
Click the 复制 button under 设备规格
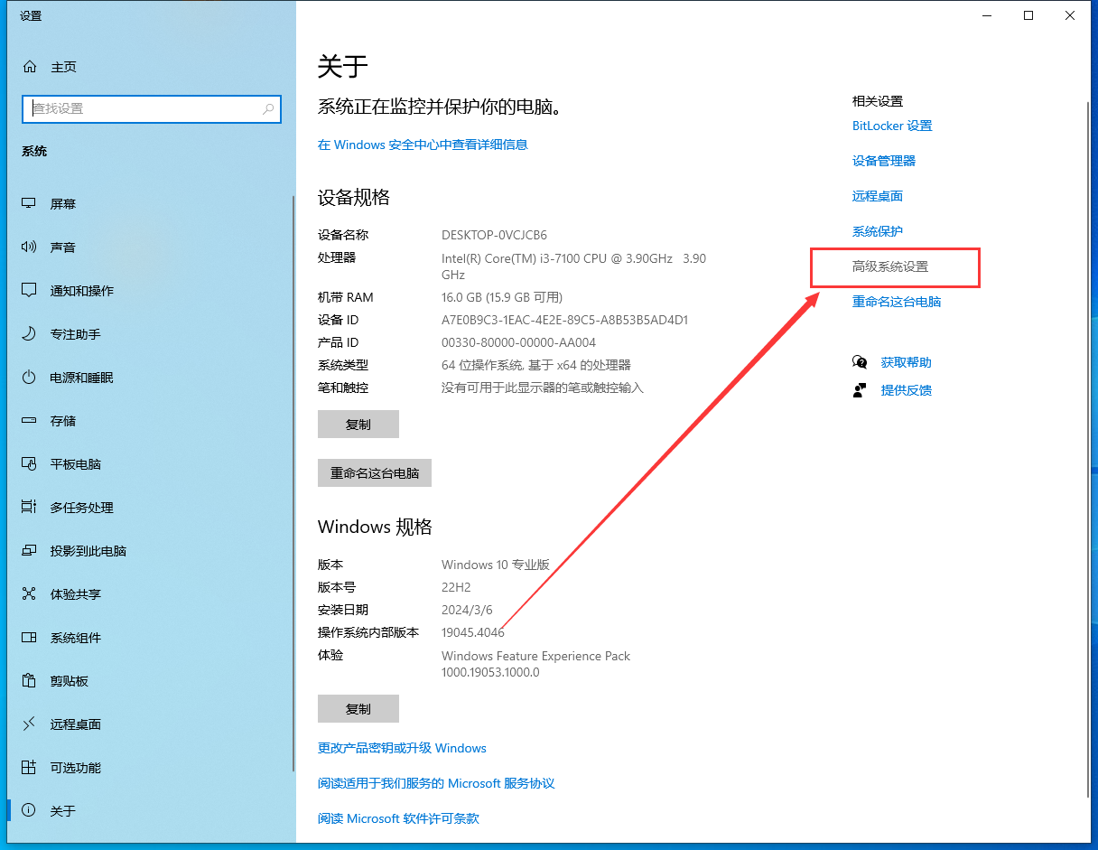point(358,425)
